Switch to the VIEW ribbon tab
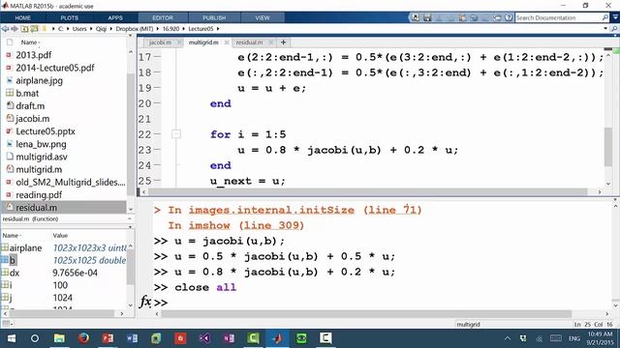This screenshot has width=620, height=348. pos(263,17)
